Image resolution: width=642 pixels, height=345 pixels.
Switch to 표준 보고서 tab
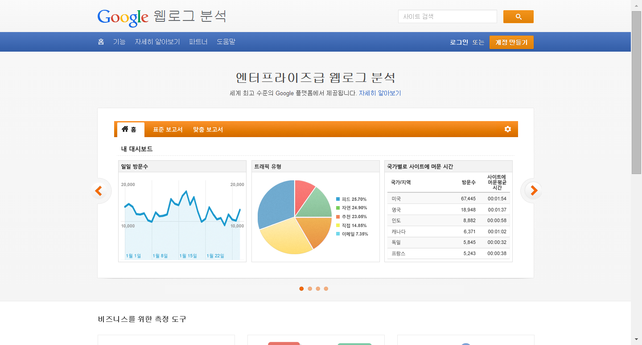point(168,130)
